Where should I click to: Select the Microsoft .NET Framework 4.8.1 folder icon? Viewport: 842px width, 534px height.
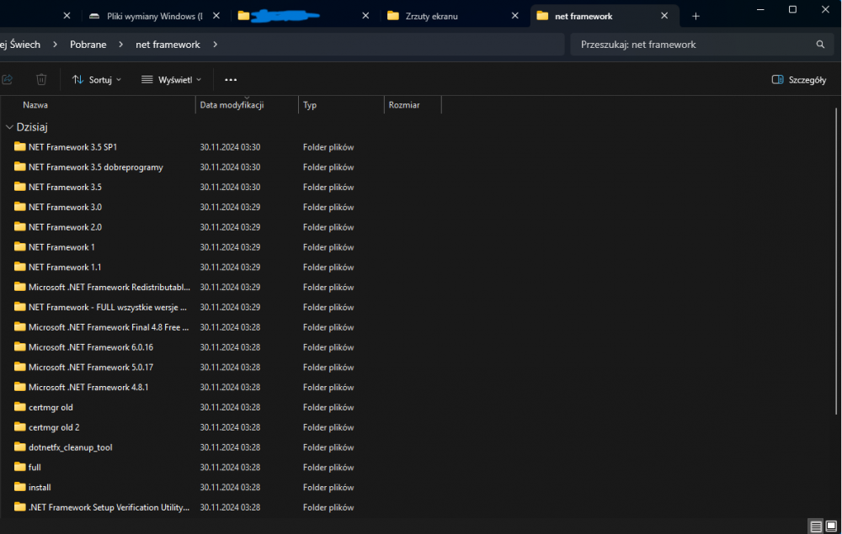click(20, 387)
